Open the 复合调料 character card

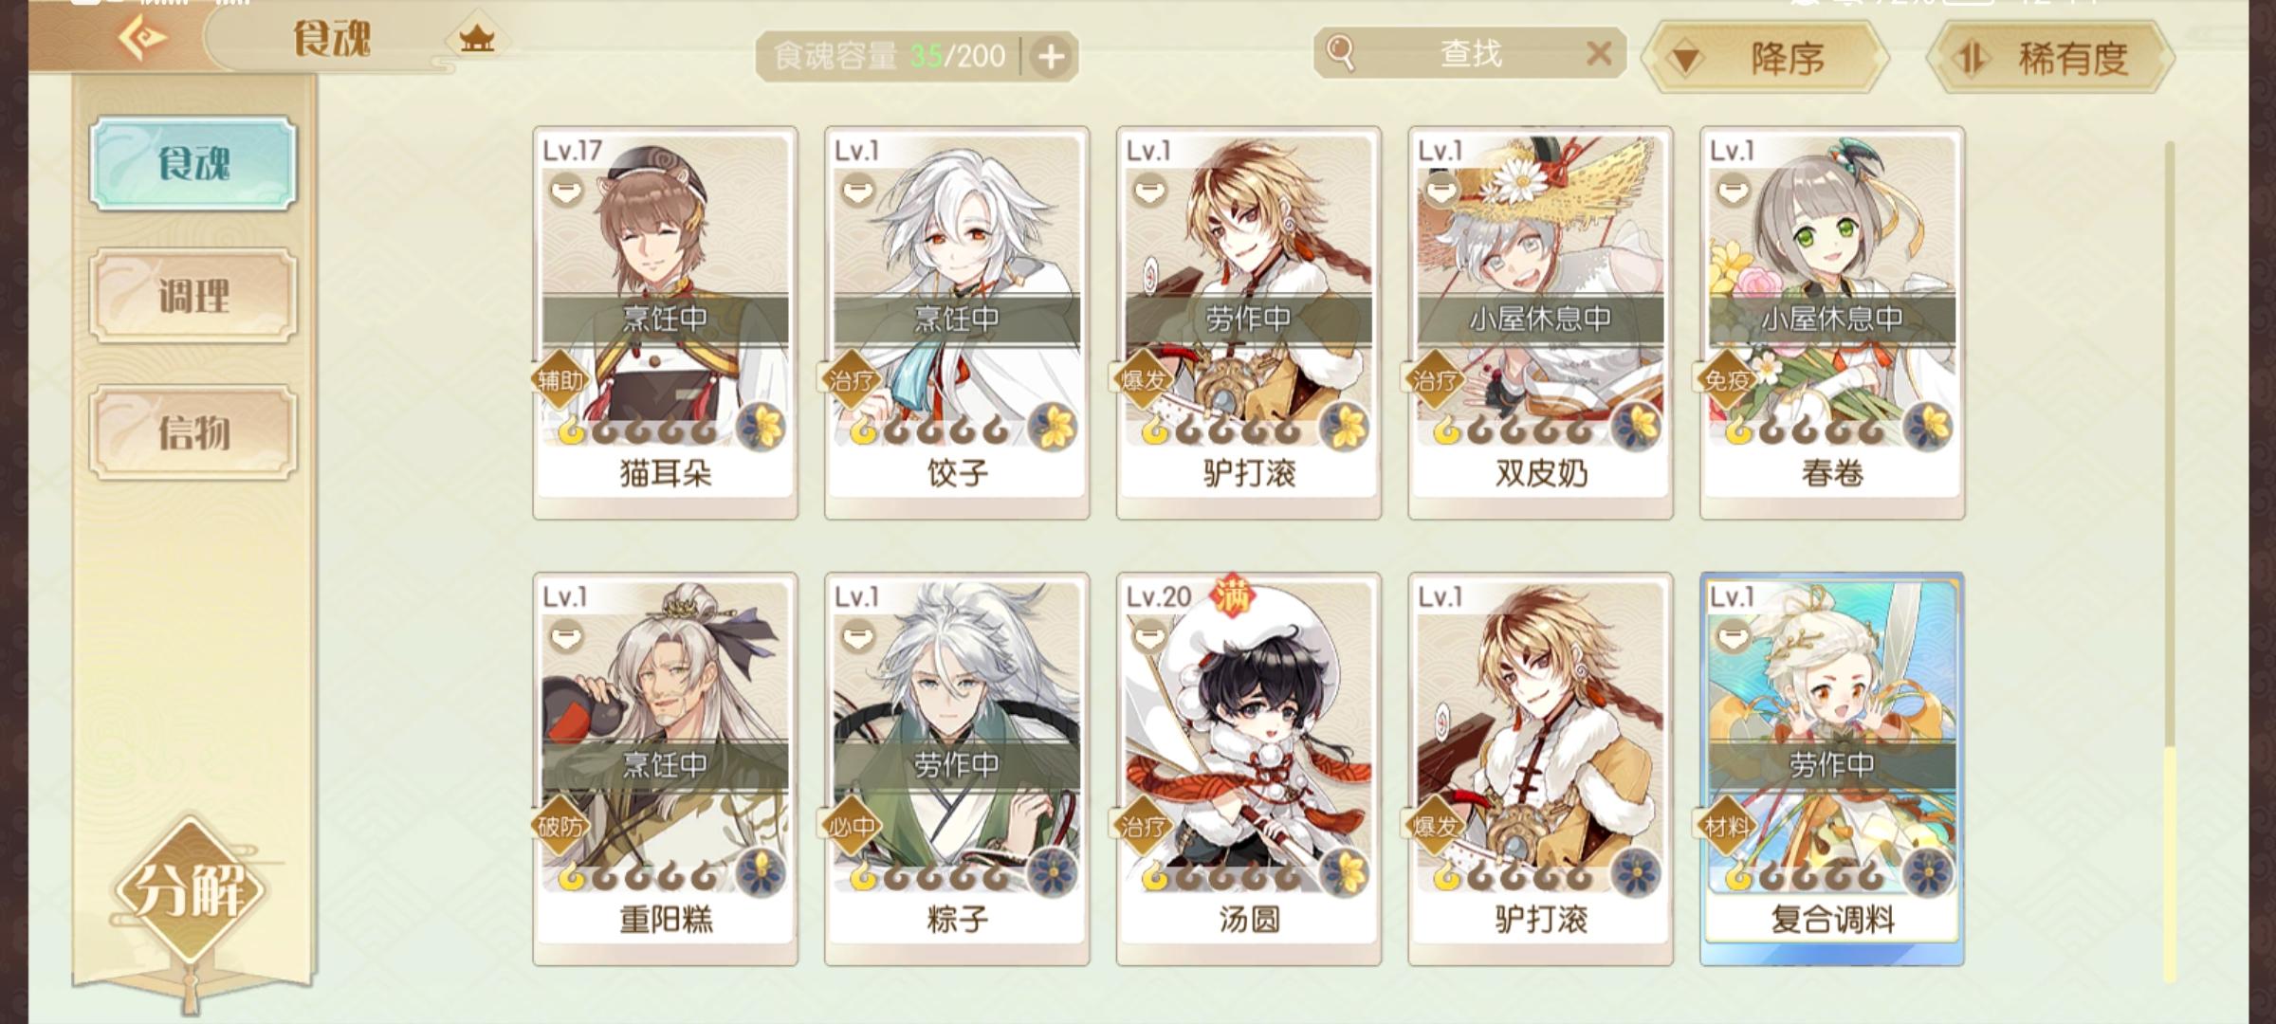(x=1831, y=769)
